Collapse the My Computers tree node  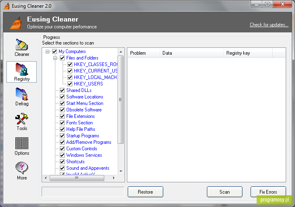coord(47,51)
